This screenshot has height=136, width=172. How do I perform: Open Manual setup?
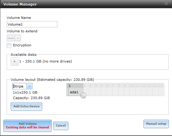tap(156, 124)
